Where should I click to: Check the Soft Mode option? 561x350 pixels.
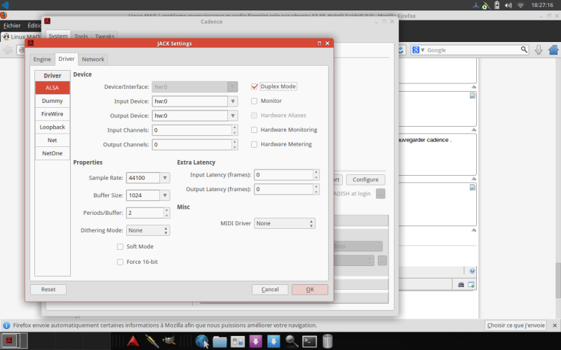click(120, 246)
